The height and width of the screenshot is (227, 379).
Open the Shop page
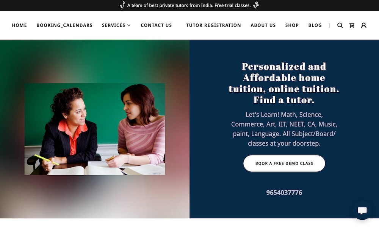(292, 25)
